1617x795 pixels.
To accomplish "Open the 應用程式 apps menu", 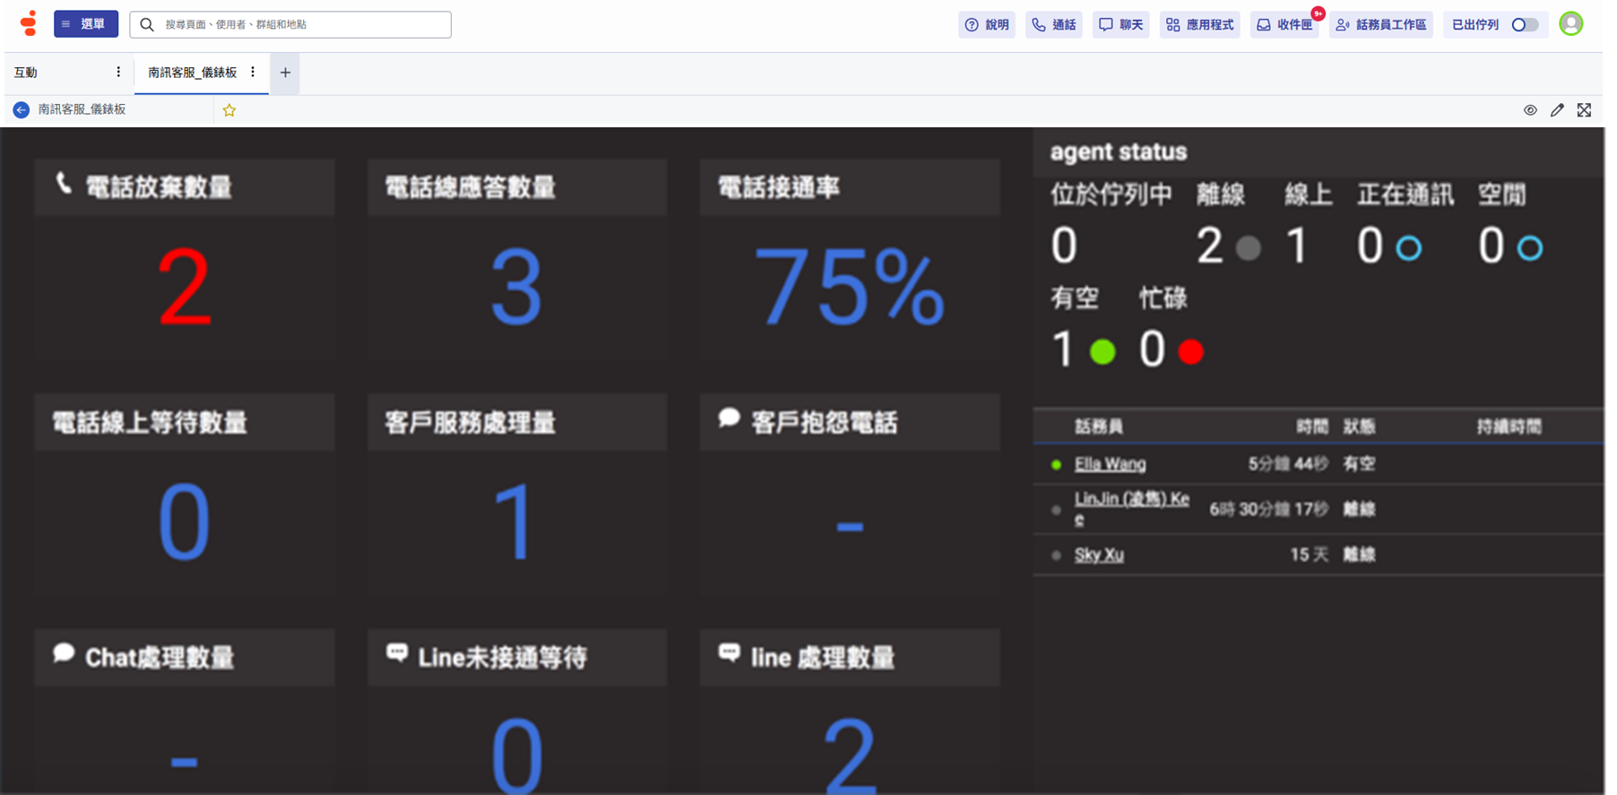I will (1200, 25).
